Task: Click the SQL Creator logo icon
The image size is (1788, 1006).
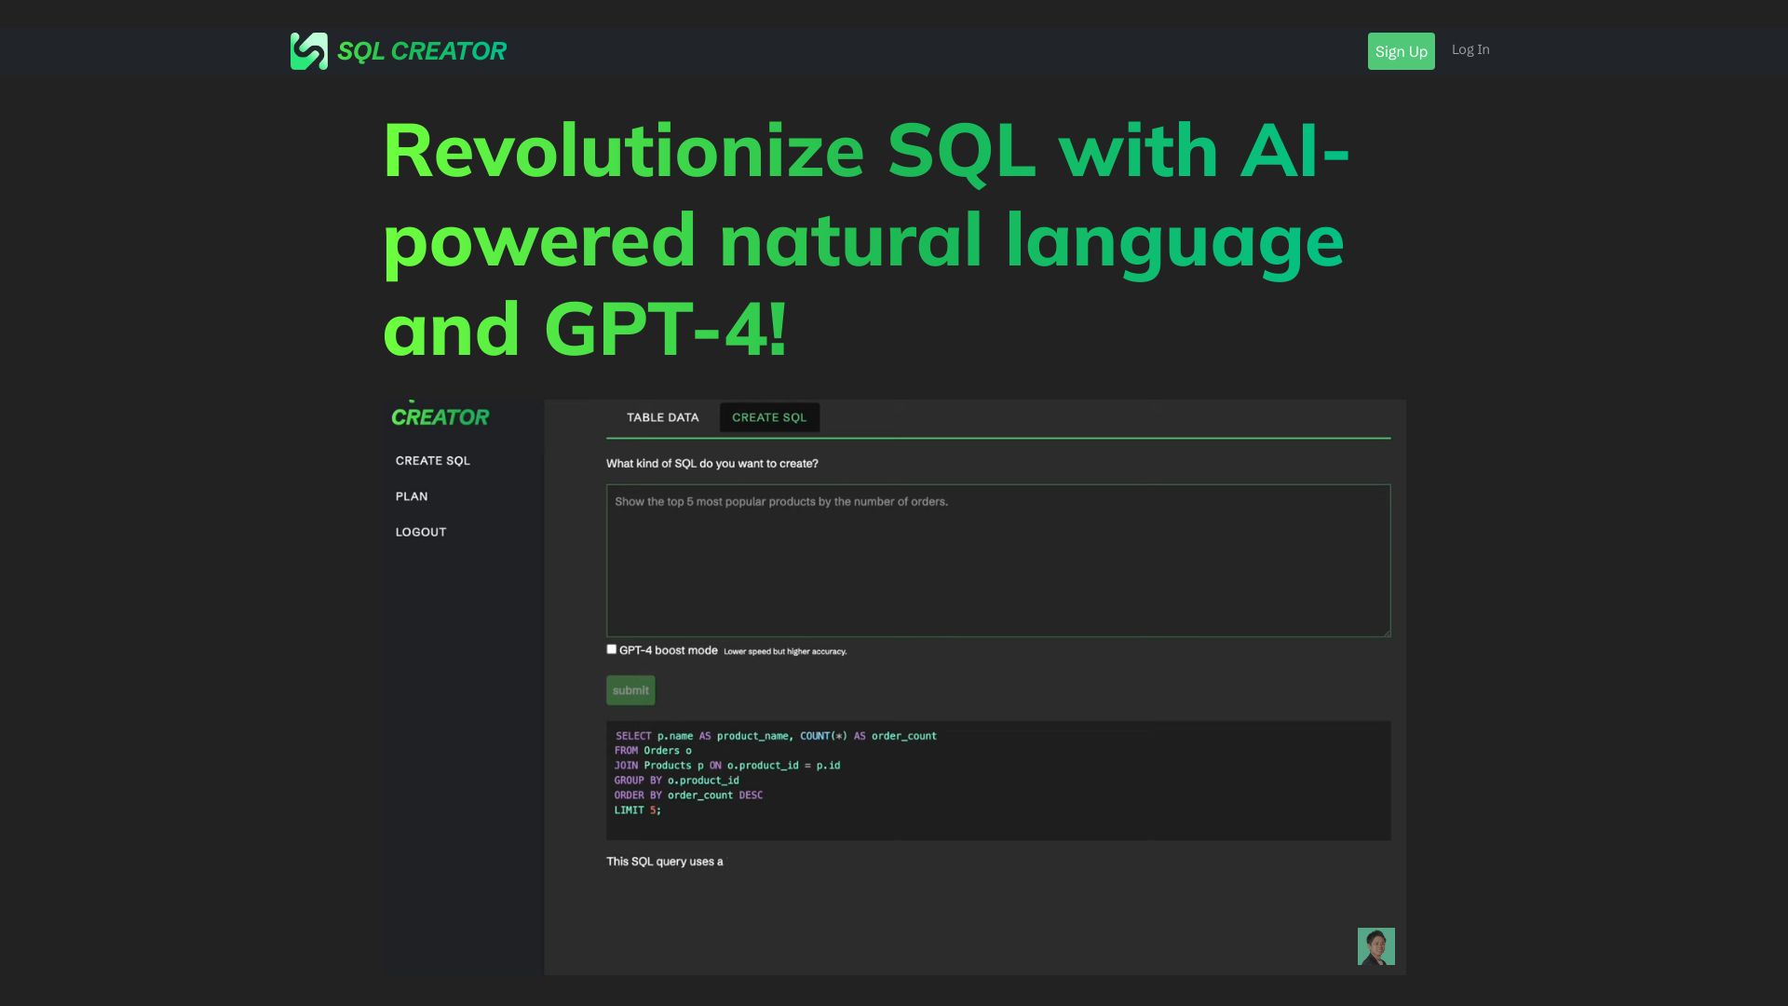Action: point(308,51)
